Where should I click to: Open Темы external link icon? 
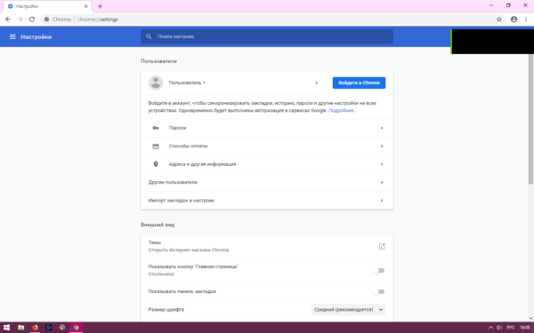[382, 246]
